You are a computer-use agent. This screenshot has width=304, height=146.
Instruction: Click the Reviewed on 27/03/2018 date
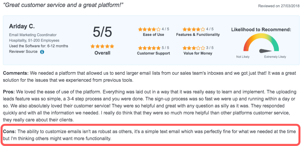pos(279,6)
